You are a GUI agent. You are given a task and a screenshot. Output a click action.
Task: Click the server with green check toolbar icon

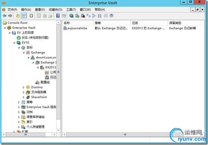click(x=77, y=16)
